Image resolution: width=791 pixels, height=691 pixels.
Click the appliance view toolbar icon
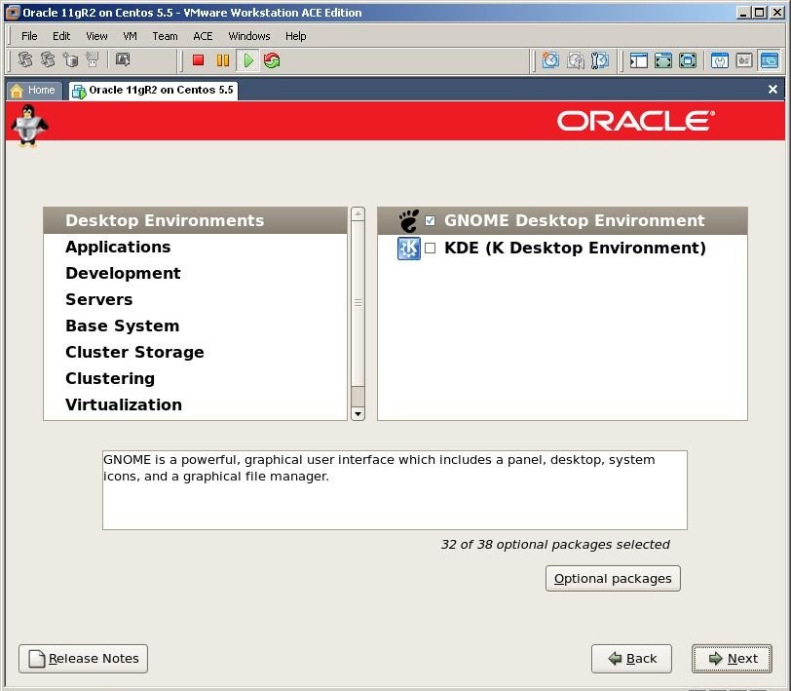(744, 60)
